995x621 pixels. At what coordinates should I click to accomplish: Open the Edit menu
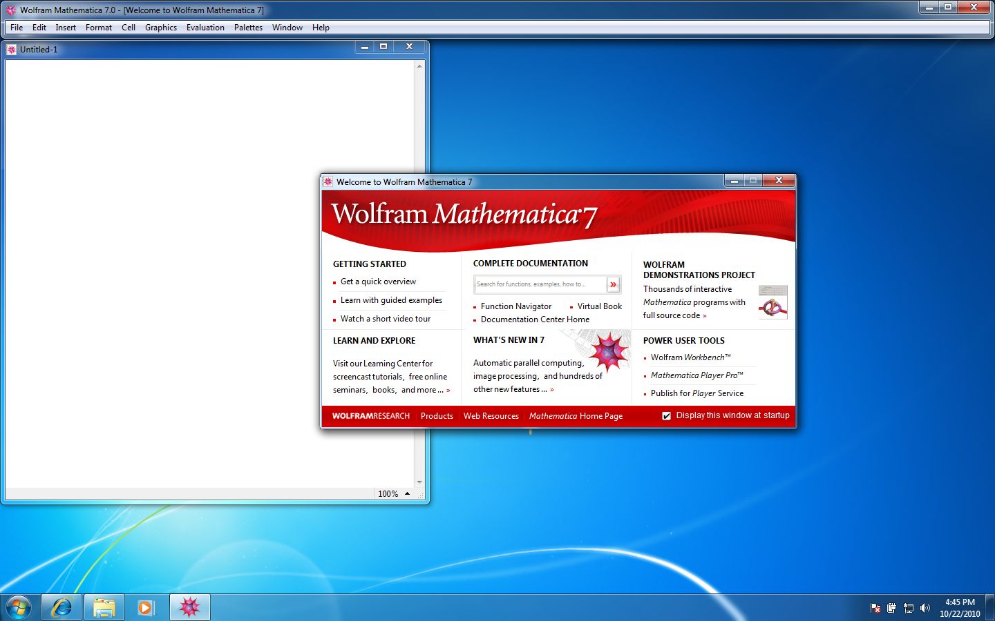[x=39, y=28]
